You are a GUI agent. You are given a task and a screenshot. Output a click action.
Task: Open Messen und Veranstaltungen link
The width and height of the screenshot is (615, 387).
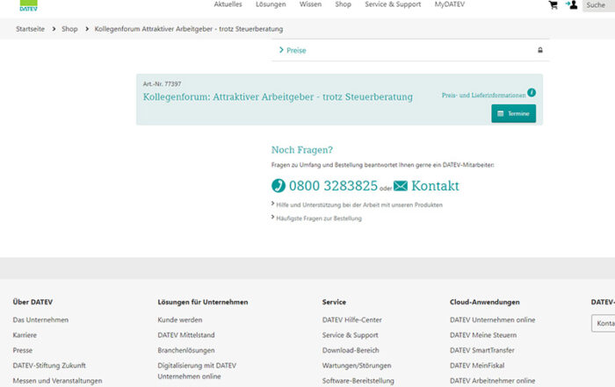[57, 381]
